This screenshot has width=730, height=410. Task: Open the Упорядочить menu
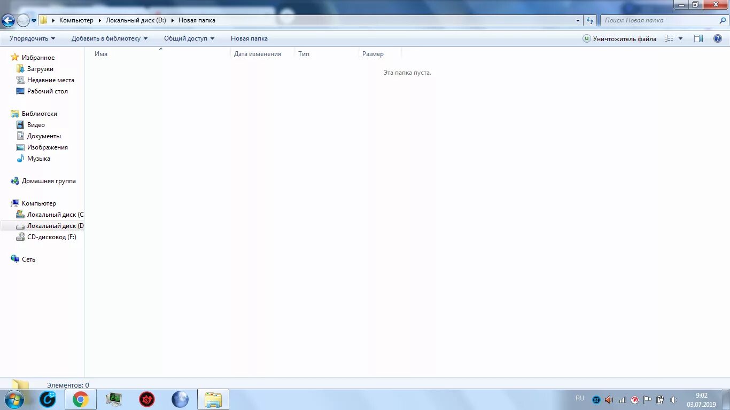[x=32, y=38]
